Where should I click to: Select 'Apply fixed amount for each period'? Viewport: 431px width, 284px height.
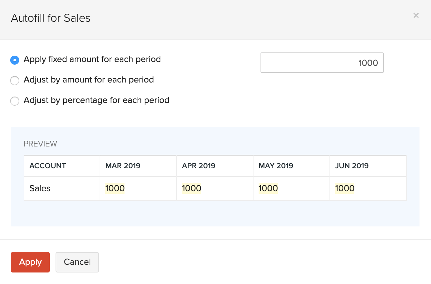click(15, 60)
